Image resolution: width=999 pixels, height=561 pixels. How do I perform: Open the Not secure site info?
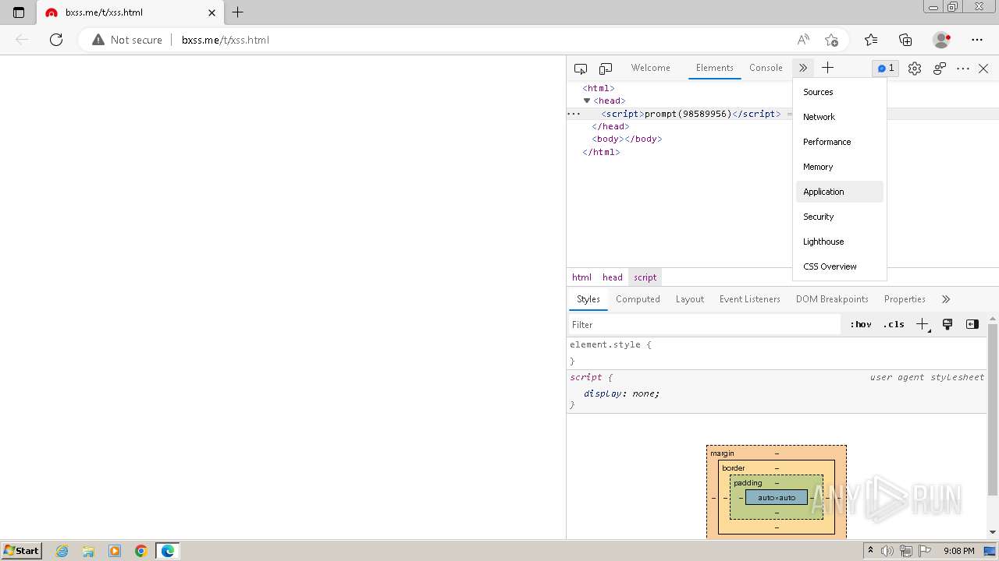[x=127, y=40]
